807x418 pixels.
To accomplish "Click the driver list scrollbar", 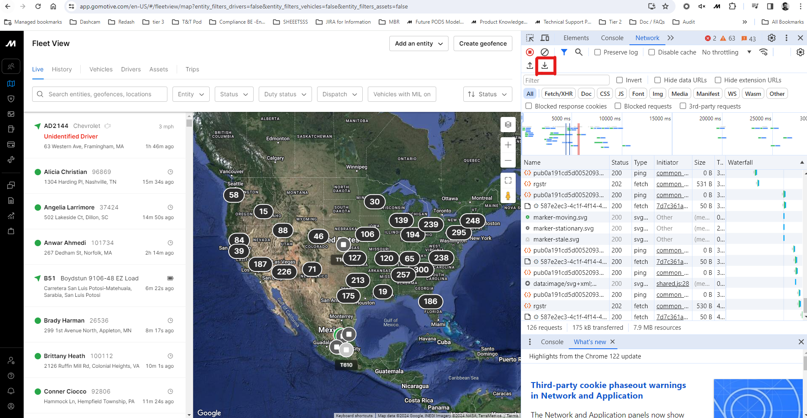I will tap(189, 123).
